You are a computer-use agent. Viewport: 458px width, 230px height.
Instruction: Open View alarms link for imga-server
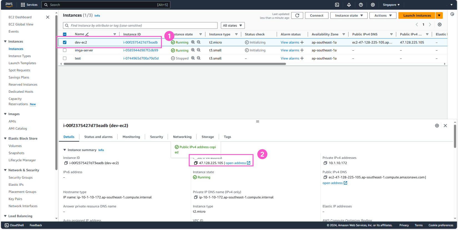click(290, 50)
